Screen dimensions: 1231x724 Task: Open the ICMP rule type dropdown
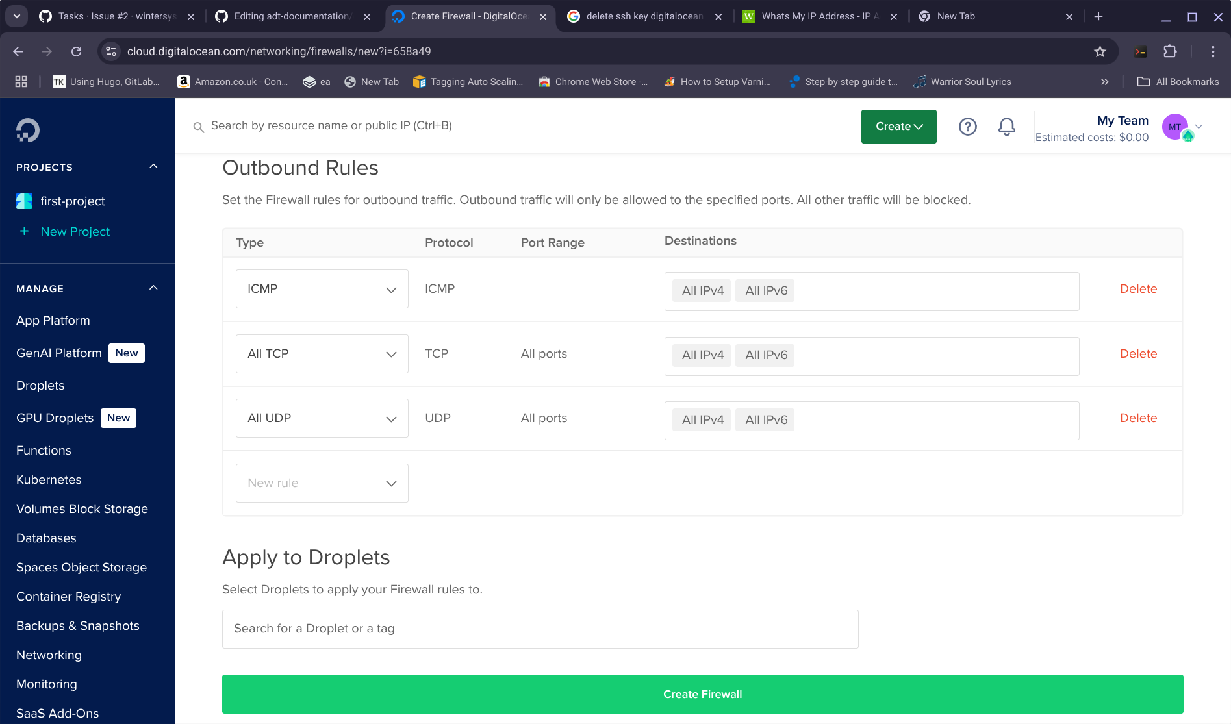click(322, 289)
